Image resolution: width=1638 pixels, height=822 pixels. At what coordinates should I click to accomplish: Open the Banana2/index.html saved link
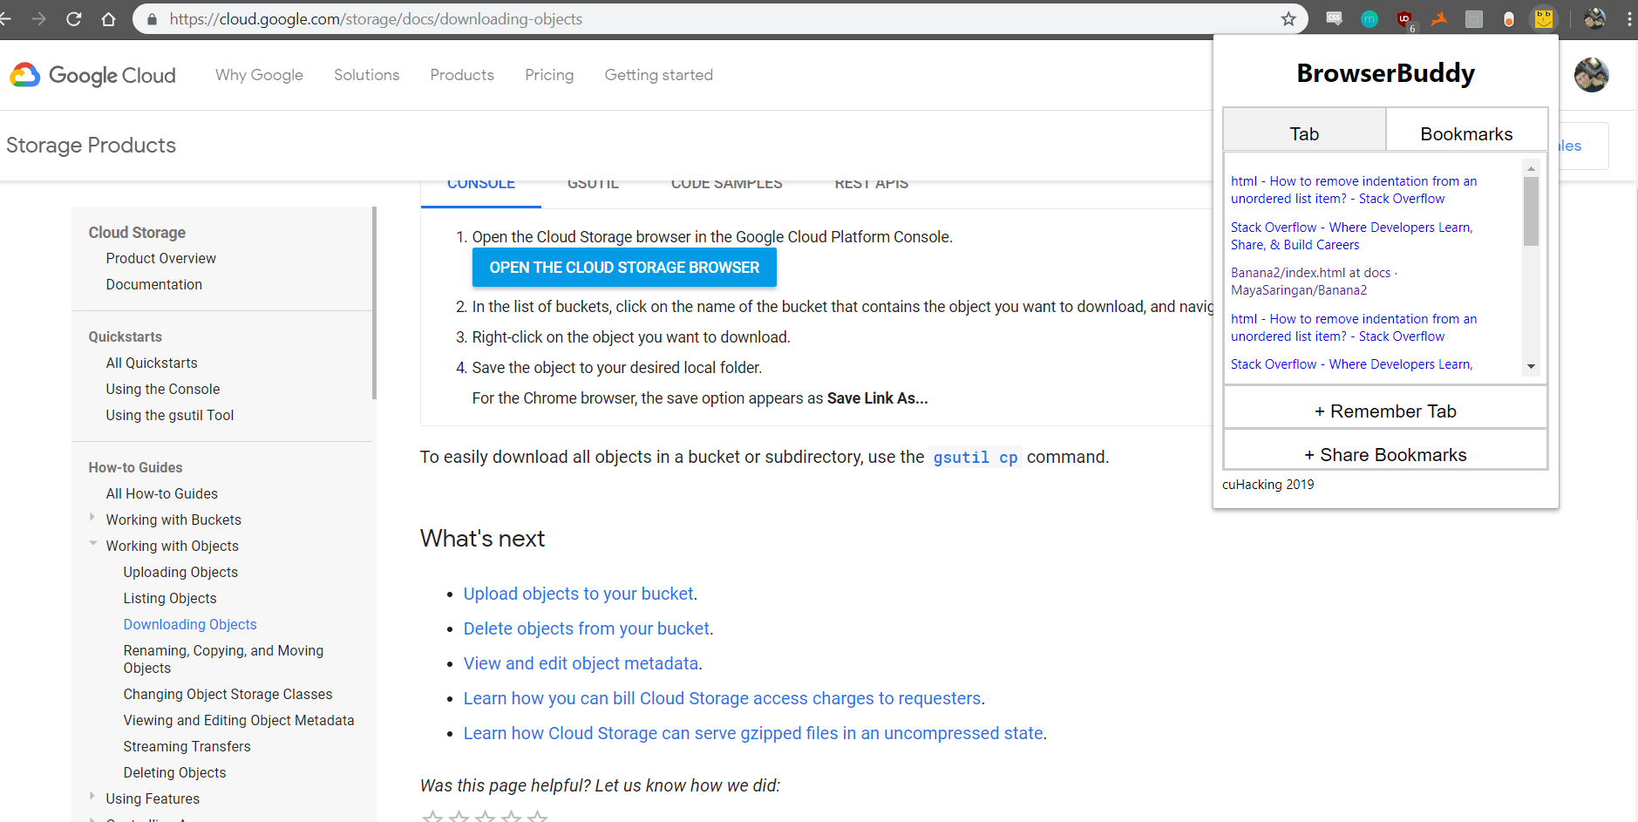tap(1314, 282)
